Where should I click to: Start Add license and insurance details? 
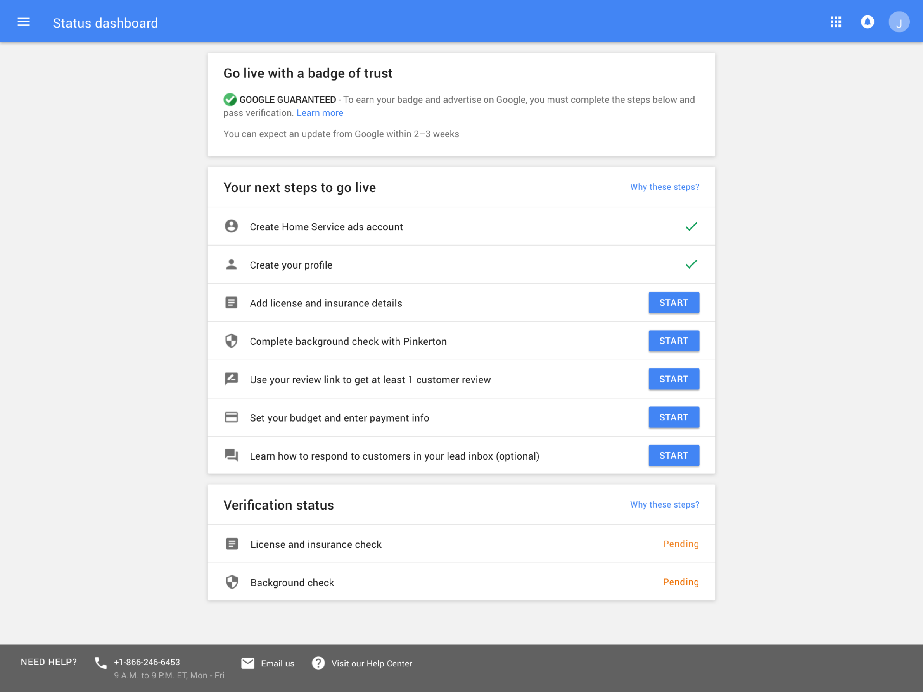(x=674, y=303)
